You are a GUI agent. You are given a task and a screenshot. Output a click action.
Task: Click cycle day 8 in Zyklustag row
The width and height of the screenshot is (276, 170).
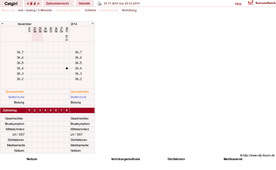pyautogui.click(x=66, y=110)
